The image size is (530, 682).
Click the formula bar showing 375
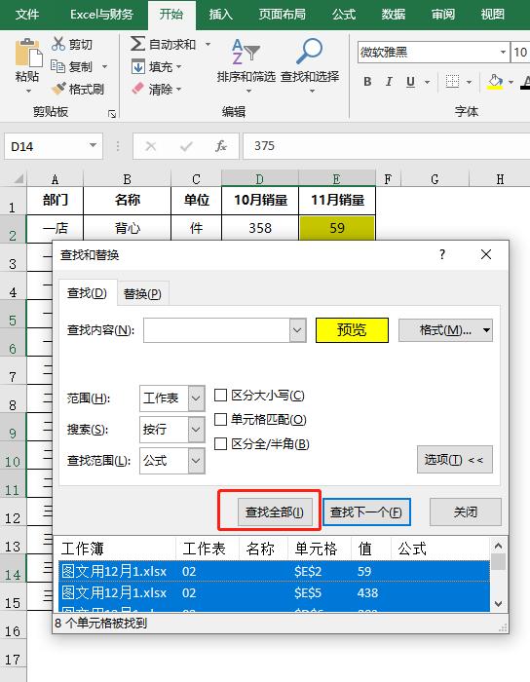386,146
